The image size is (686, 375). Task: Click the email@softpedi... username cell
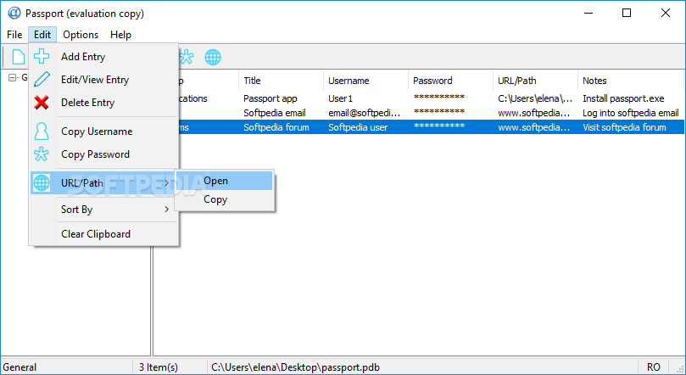pos(365,113)
